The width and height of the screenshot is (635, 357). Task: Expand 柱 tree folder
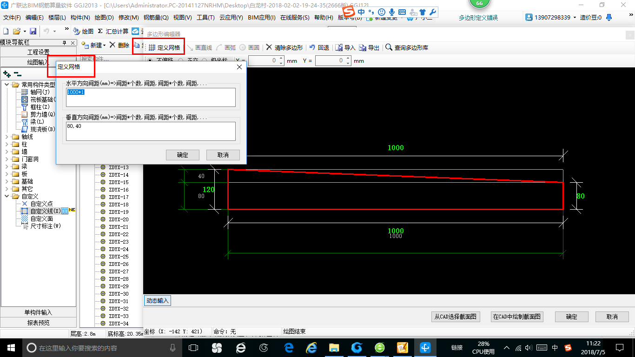(x=7, y=144)
